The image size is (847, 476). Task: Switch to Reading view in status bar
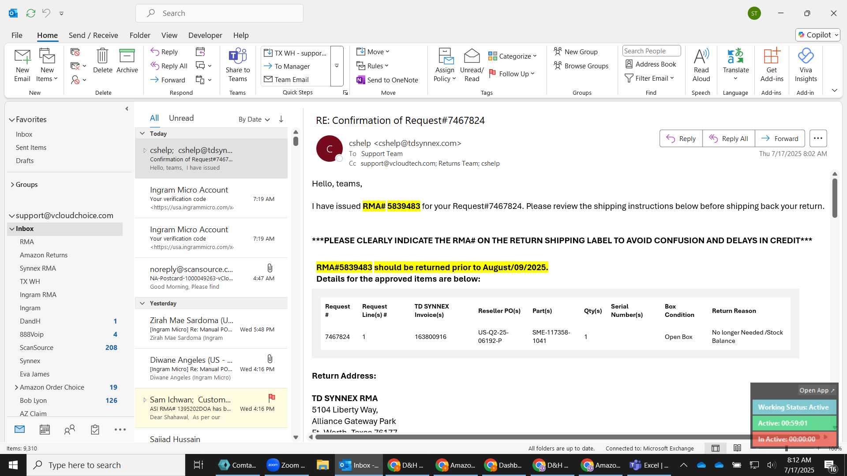[x=737, y=448]
